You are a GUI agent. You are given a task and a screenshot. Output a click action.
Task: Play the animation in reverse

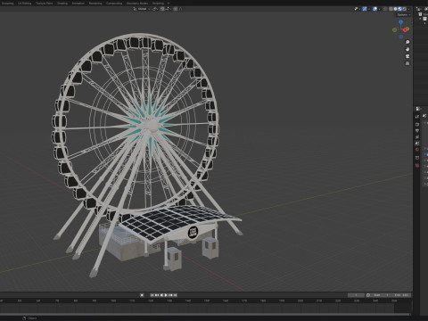[161, 295]
